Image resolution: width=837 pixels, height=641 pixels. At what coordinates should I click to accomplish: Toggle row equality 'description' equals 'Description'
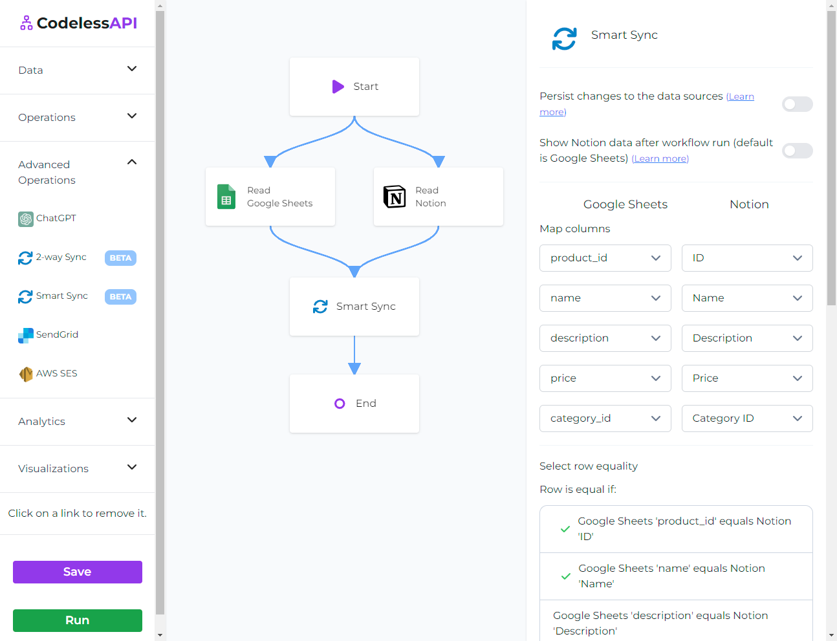[x=676, y=621]
